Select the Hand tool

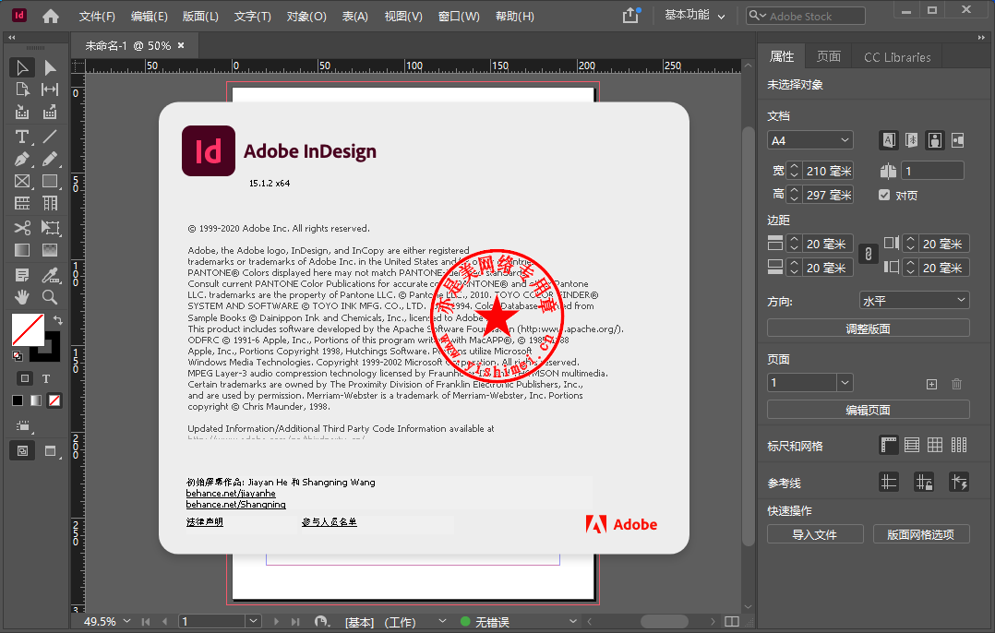21,297
